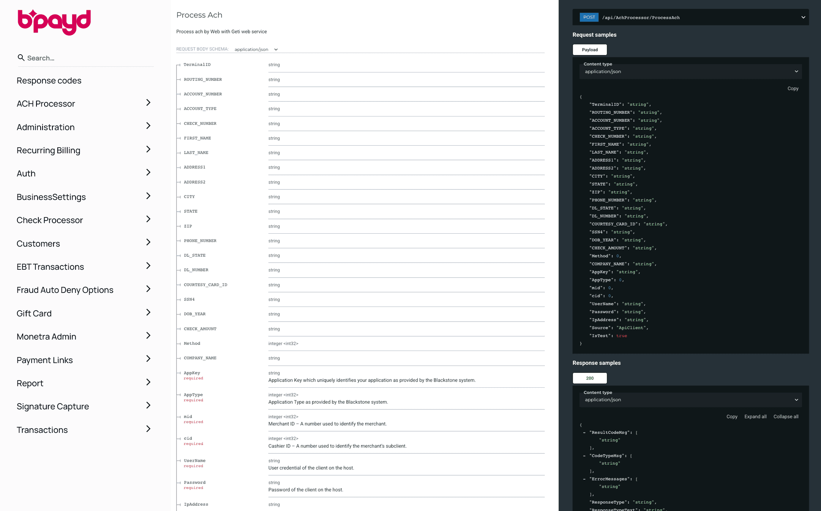Click the bpayd logo
This screenshot has height=511, width=821.
coord(54,22)
